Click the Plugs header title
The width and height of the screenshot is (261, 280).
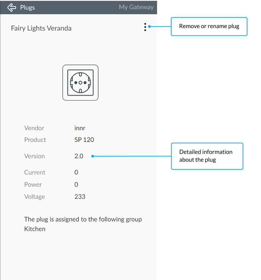click(x=27, y=7)
